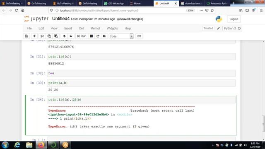Open the page actions three-dots menu
265x149 pixels.
tap(201, 10)
